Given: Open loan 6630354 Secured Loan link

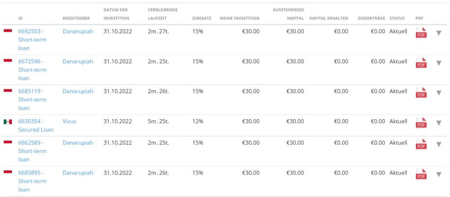Looking at the screenshot, I should click(x=36, y=125).
